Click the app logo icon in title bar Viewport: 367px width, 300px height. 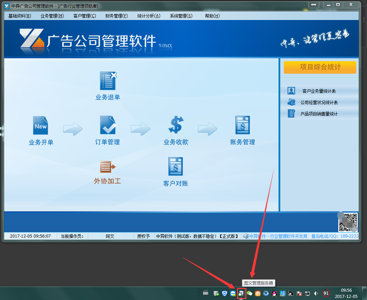pos(7,6)
